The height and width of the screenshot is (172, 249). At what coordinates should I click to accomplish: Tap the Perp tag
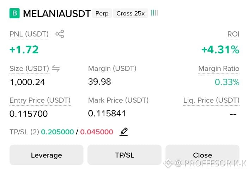(102, 13)
